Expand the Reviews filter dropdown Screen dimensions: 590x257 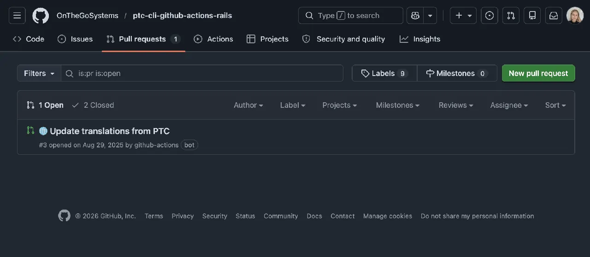(x=456, y=105)
